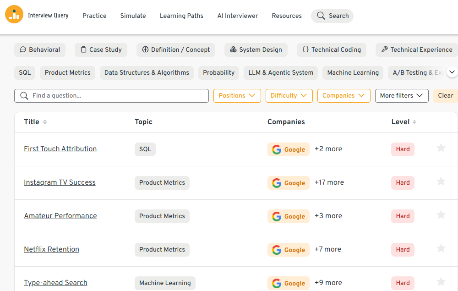458x291 pixels.
Task: Open the Positions dropdown filter
Action: 237,96
